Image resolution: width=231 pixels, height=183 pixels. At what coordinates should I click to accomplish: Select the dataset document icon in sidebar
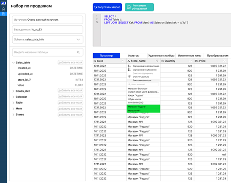point(3,14)
